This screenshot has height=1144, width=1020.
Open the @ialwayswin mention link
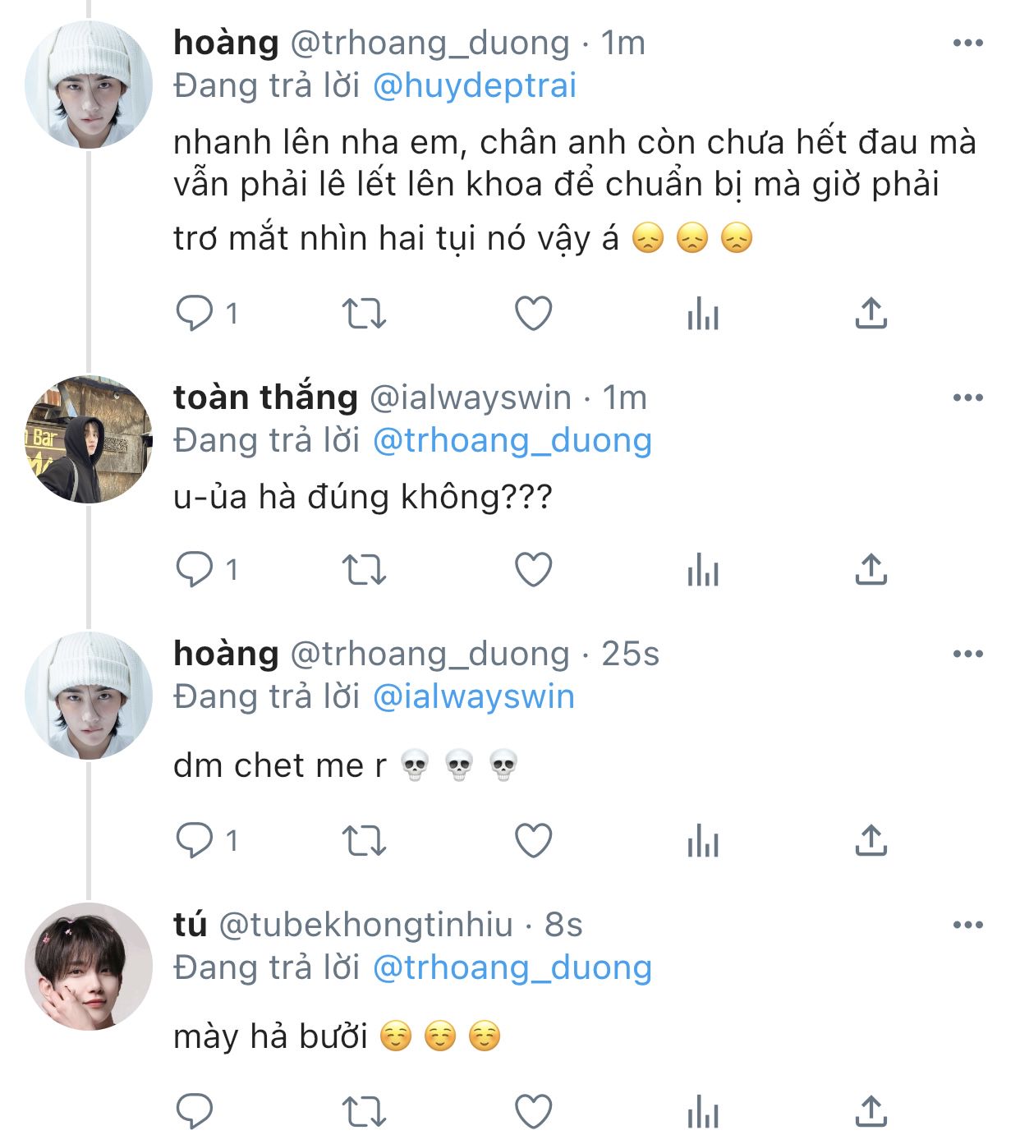(473, 697)
